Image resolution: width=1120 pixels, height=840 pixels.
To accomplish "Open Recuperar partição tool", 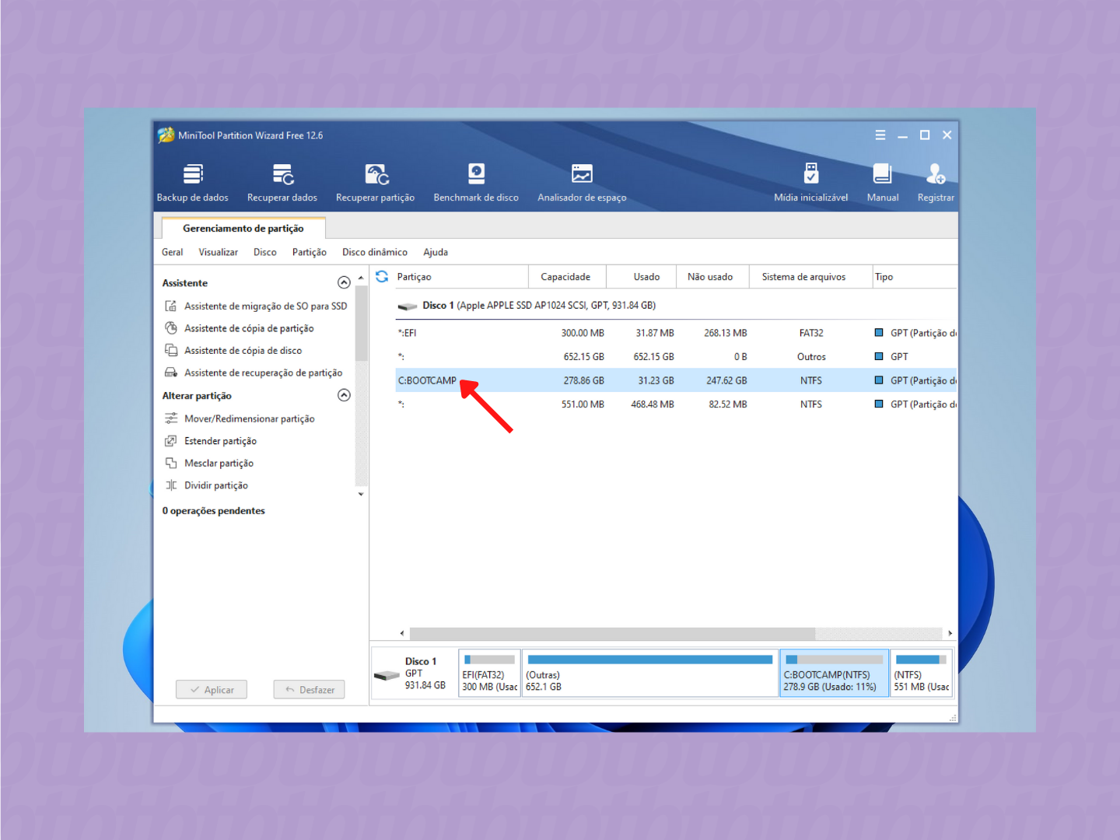I will click(x=376, y=183).
